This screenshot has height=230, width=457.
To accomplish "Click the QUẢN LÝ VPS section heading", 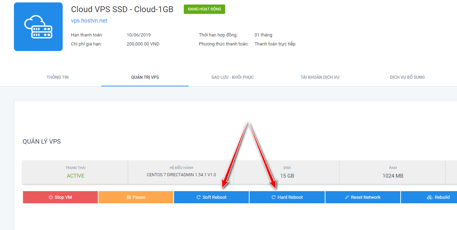I will (x=42, y=142).
